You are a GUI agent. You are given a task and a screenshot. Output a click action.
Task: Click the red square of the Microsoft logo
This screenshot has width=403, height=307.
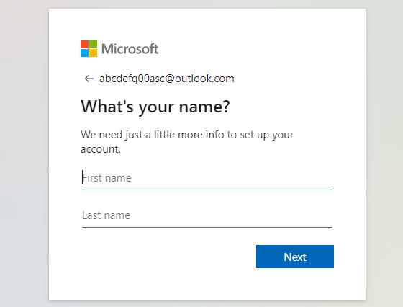(x=85, y=44)
